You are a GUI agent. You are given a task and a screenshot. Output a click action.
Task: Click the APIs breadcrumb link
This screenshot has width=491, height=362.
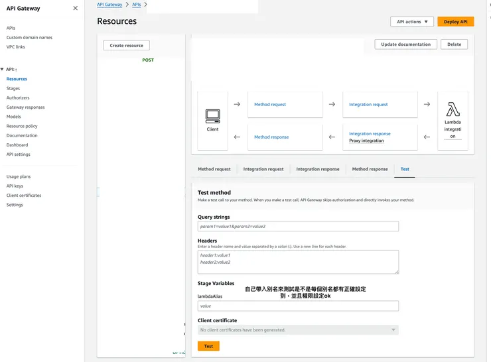coord(137,5)
